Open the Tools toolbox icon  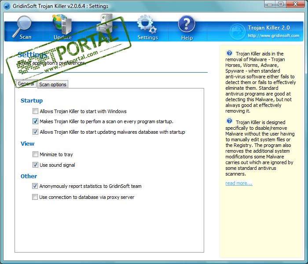[106, 24]
